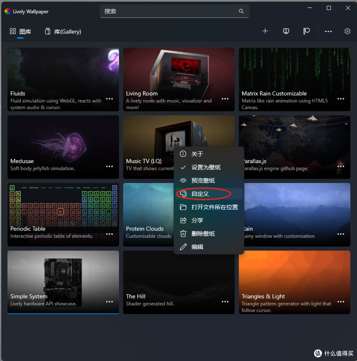
Task: Select the Rain wallpaper thumbnail
Action: 297,214
